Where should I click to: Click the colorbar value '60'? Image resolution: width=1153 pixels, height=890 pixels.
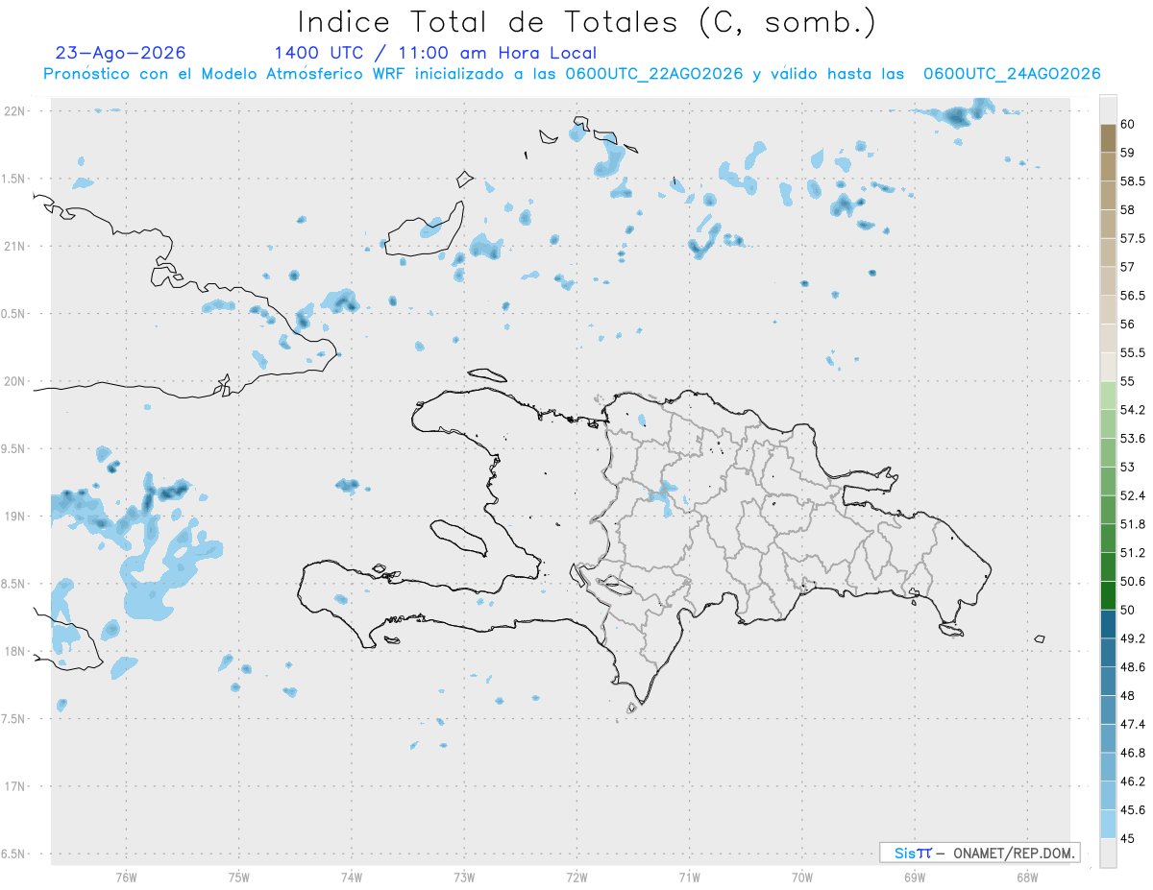click(x=1127, y=124)
